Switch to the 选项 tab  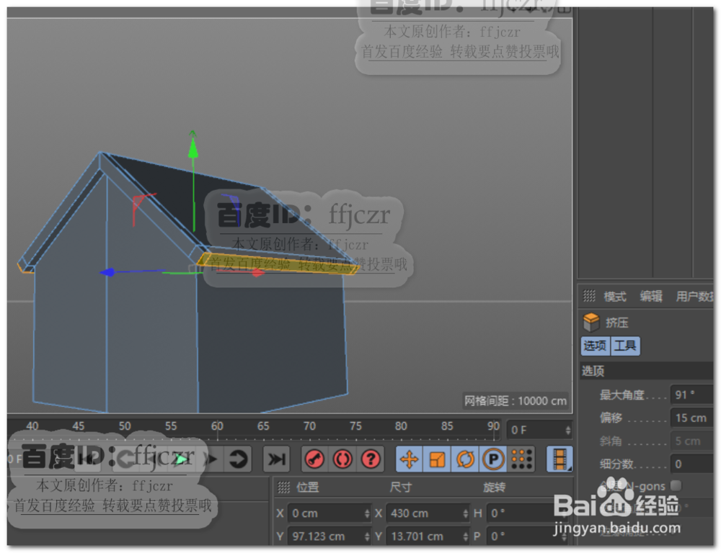tap(595, 346)
